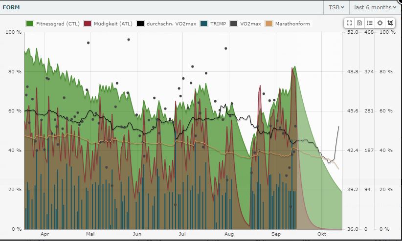Click the red Müdigkeit color swatch
The image size is (402, 241).
[88, 23]
